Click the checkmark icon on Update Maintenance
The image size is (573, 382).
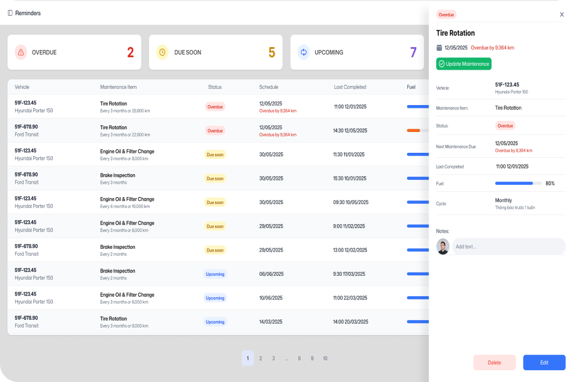click(x=443, y=63)
